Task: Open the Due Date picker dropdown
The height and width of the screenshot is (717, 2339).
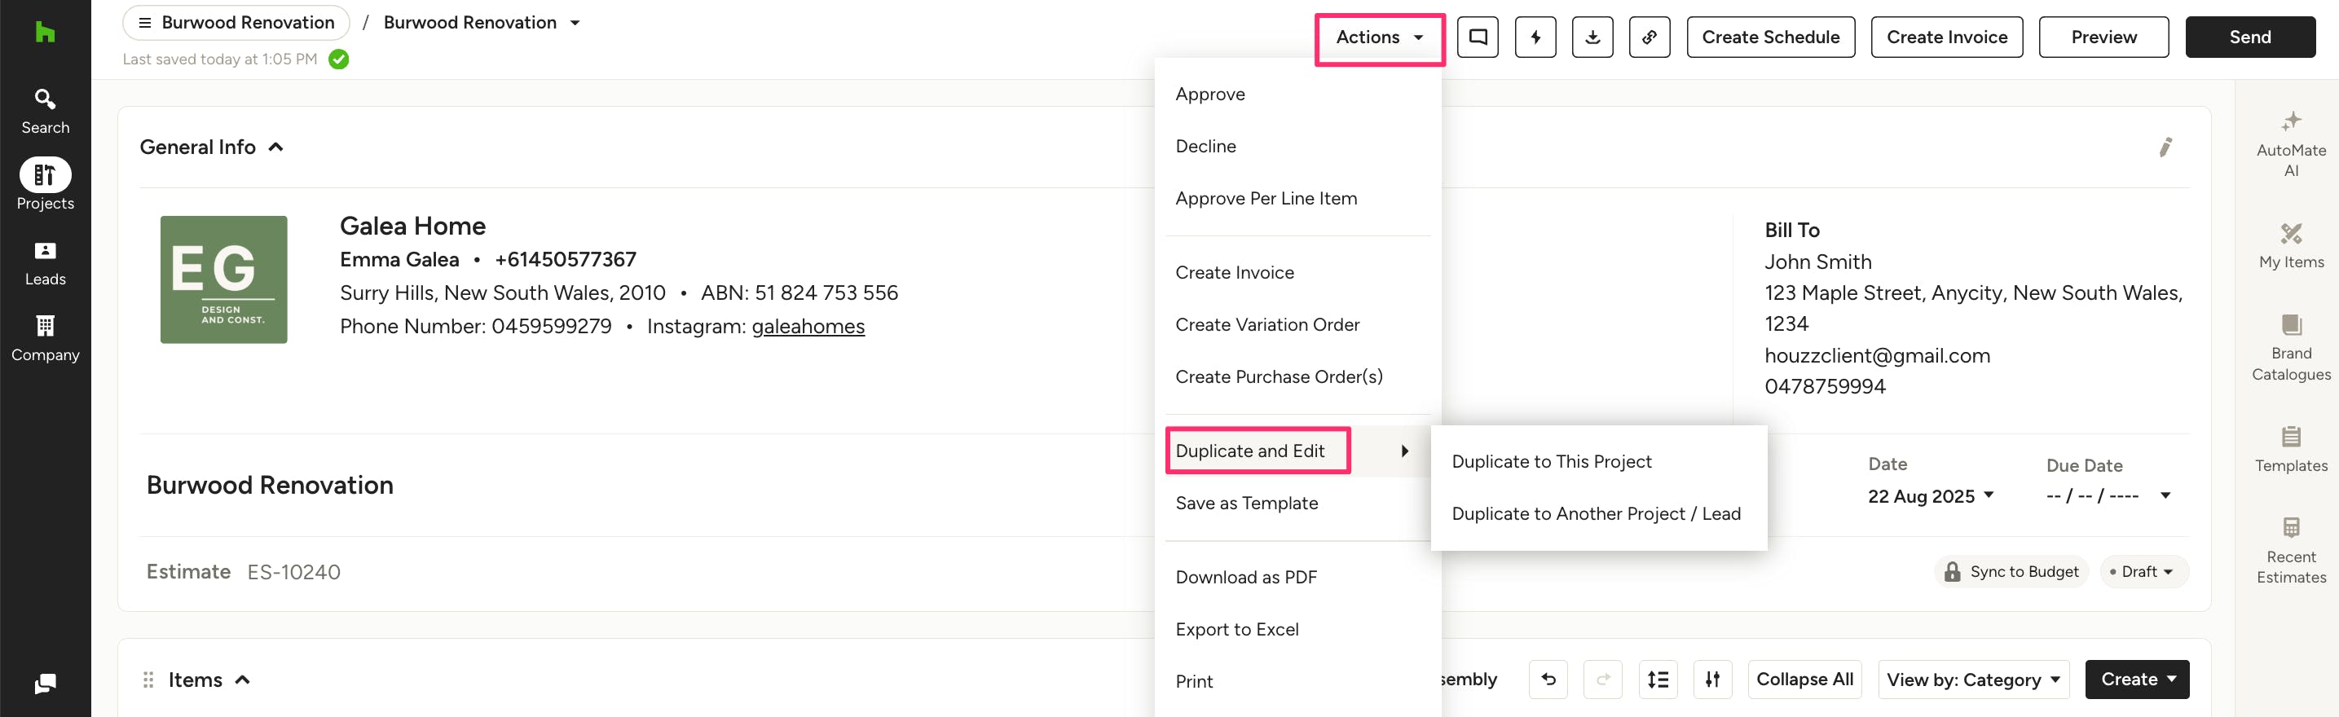Action: pos(2165,495)
